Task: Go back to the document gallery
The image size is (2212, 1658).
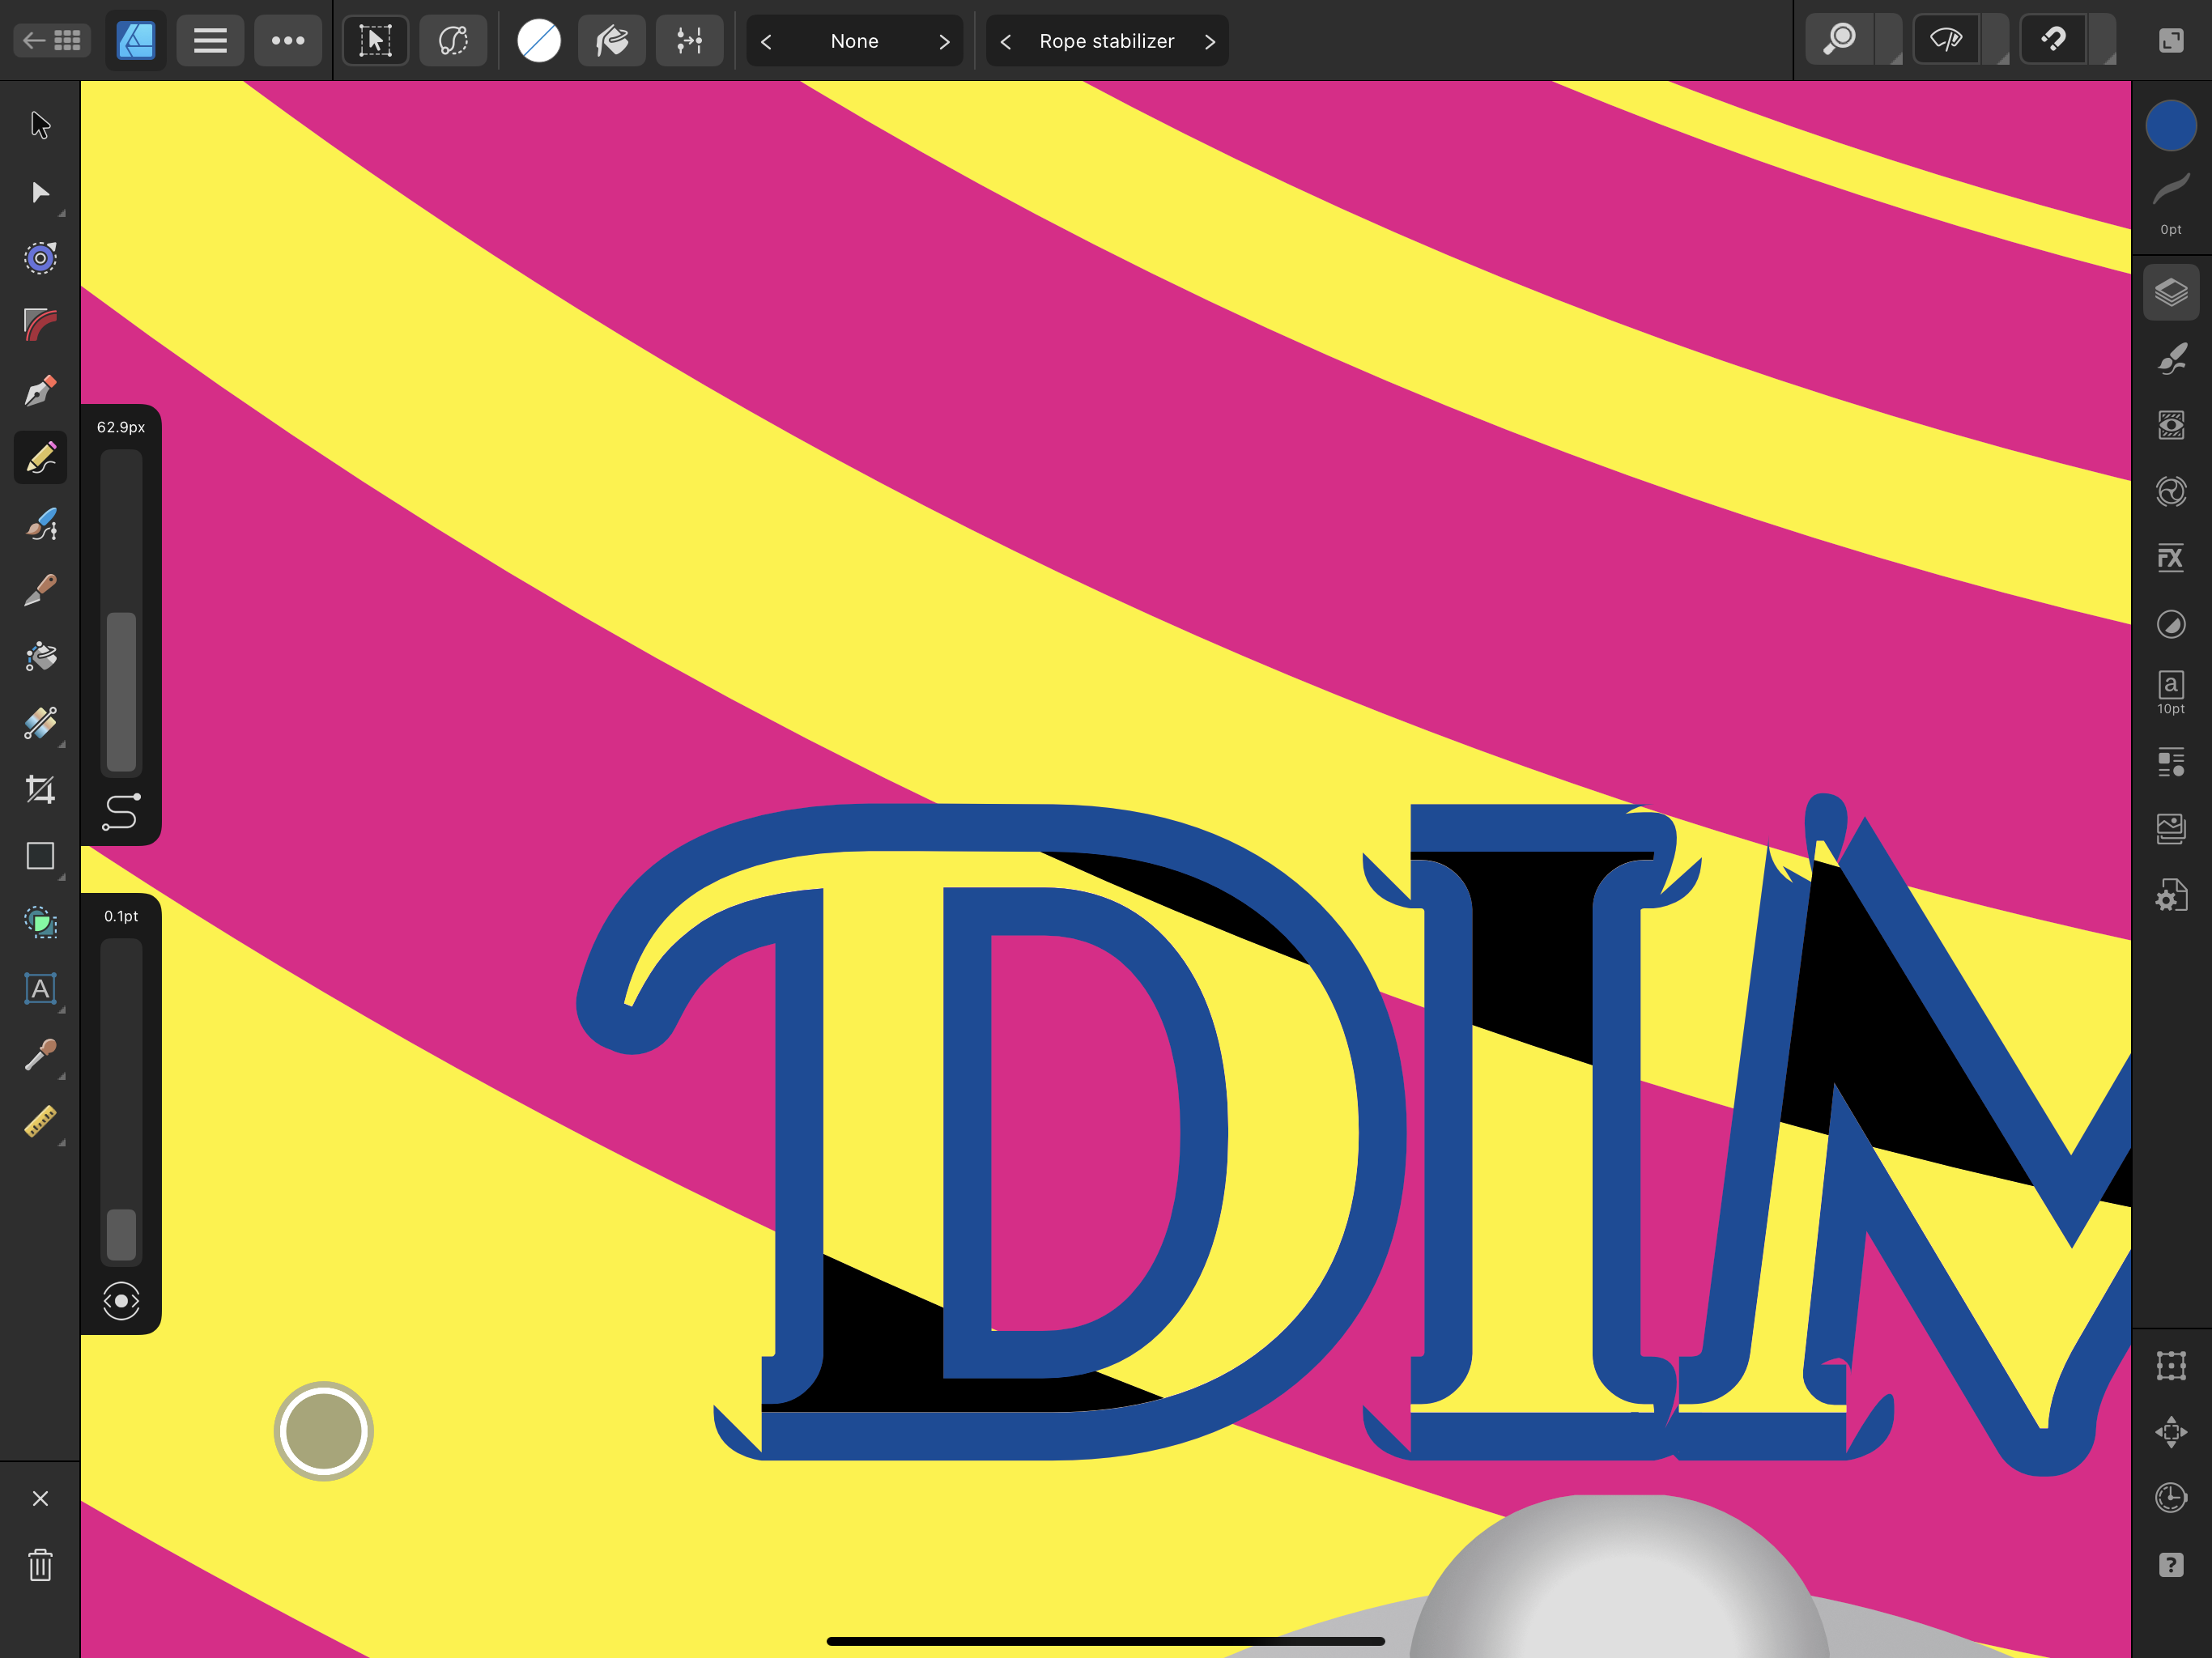Action: (52, 41)
